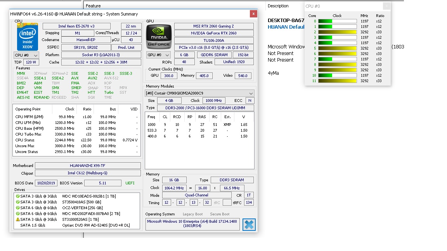Click the Socket R3 (LGA2011-3) platform field
This screenshot has height=251, width=447.
tap(101, 55)
